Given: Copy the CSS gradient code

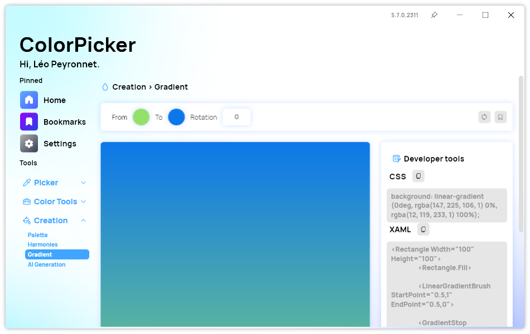Looking at the screenshot, I should [418, 176].
